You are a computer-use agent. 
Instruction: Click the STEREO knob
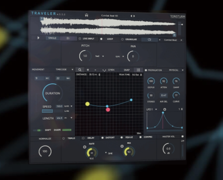(151, 95)
